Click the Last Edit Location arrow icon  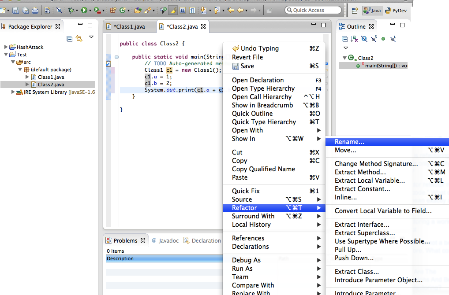(231, 11)
